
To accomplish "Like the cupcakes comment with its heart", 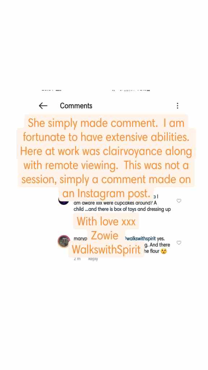I will click(x=179, y=201).
